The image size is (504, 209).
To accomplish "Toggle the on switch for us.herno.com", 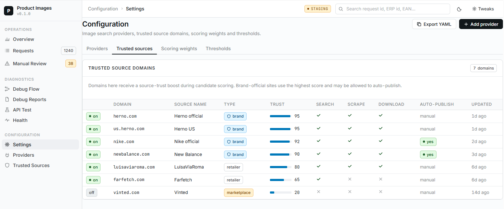I will 93,129.
